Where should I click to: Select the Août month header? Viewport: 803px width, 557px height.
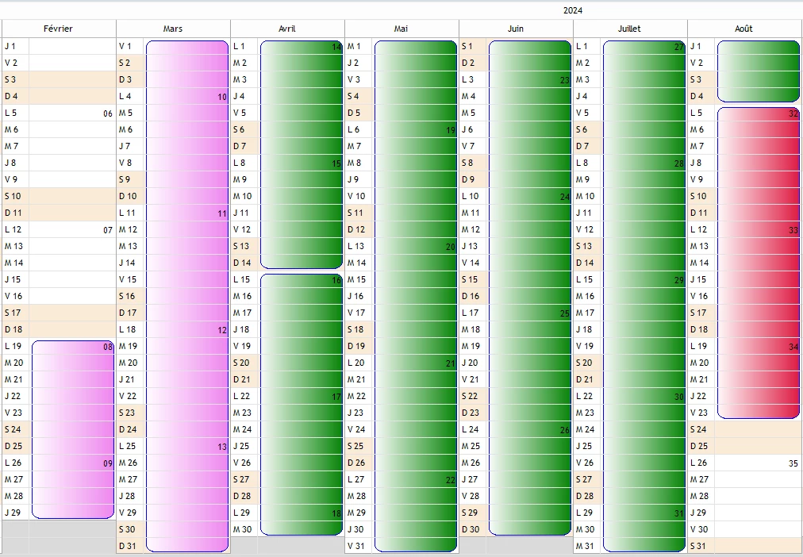point(744,29)
